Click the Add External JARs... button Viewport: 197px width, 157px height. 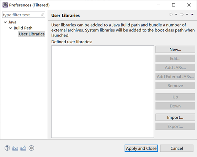point(175,77)
